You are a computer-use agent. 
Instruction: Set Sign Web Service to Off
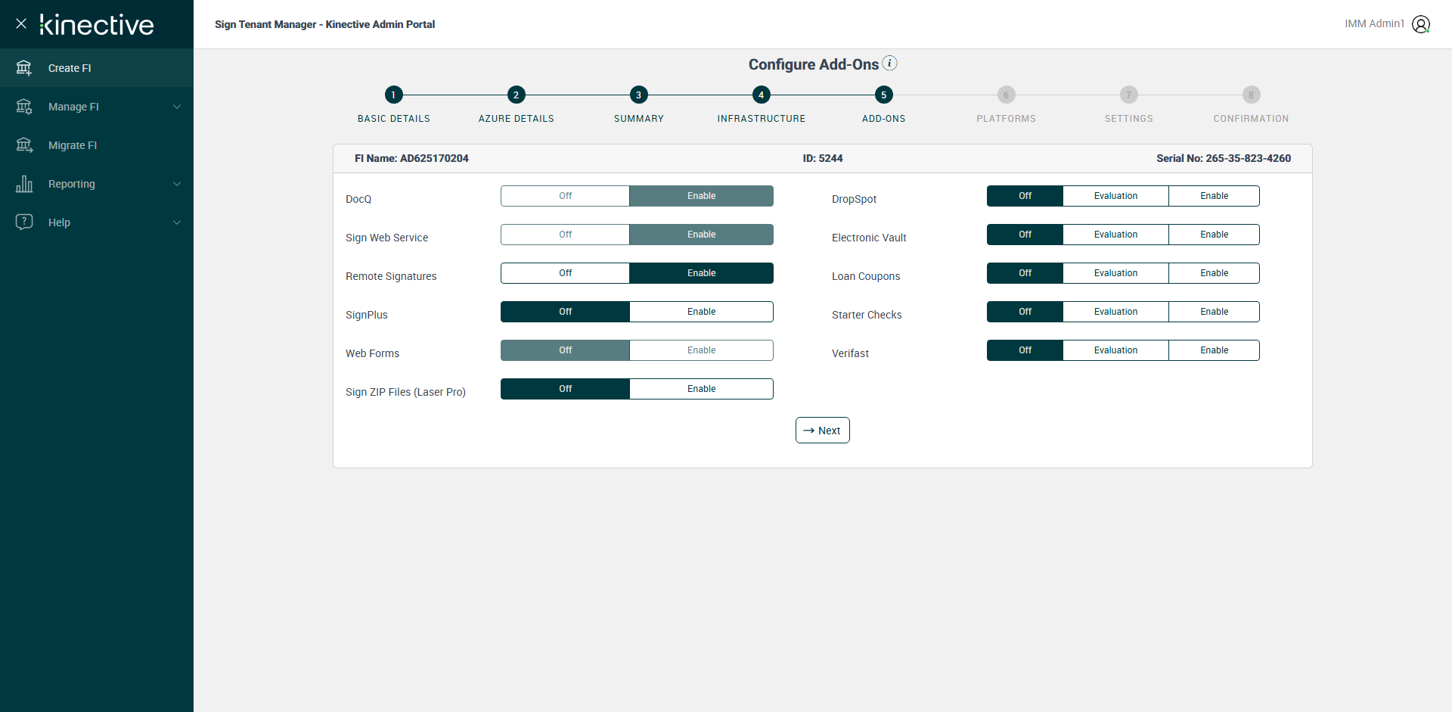[x=565, y=235]
